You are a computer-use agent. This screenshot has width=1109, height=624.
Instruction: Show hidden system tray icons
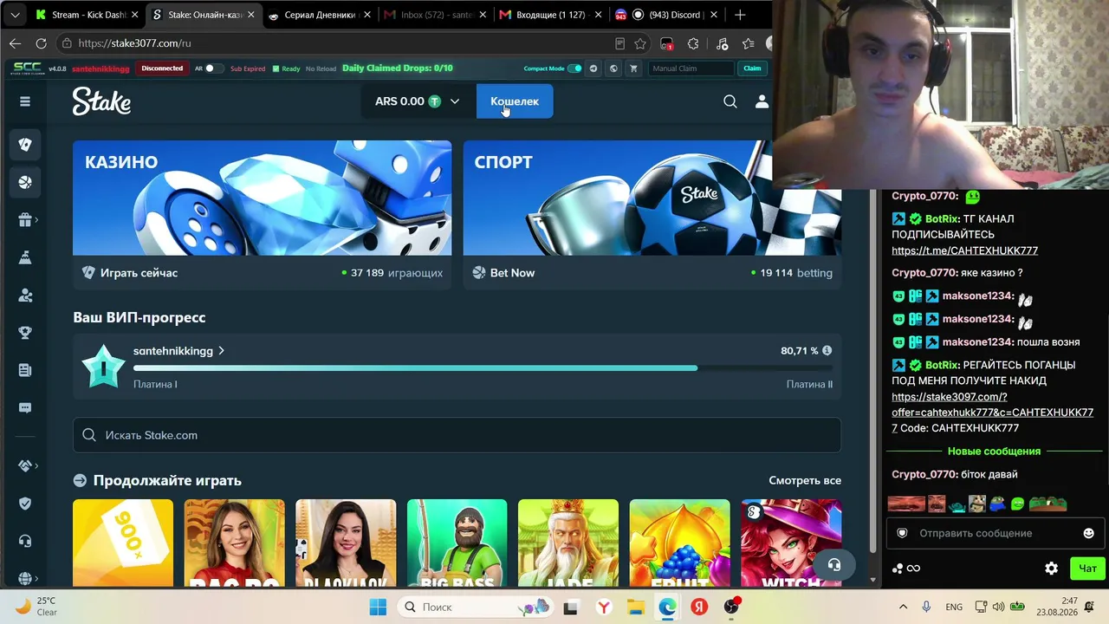click(903, 607)
